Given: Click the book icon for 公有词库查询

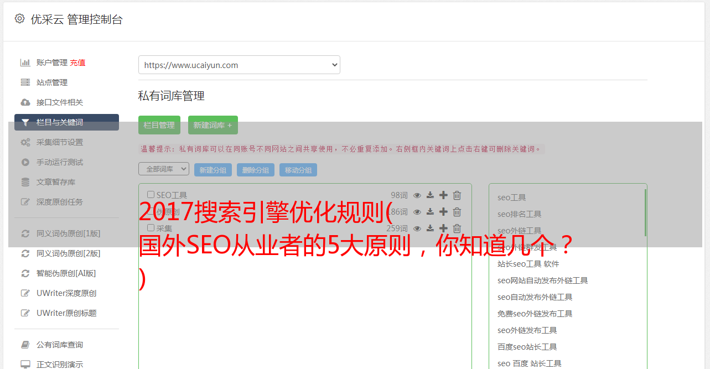Looking at the screenshot, I should (x=25, y=345).
